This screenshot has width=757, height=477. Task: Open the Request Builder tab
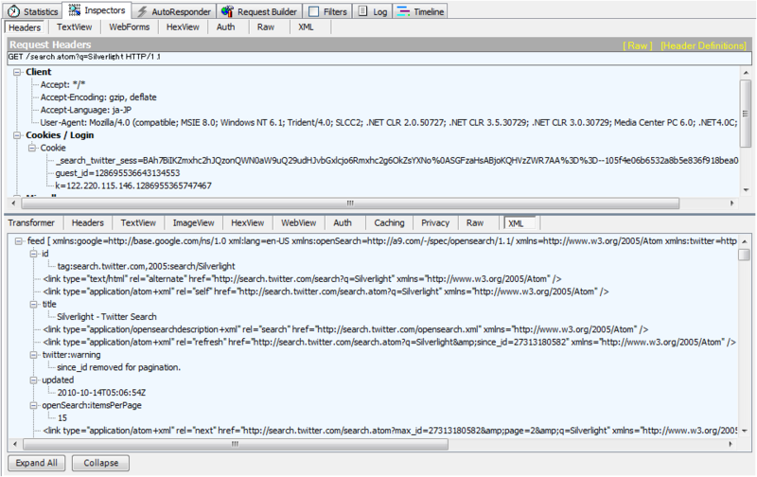point(259,11)
